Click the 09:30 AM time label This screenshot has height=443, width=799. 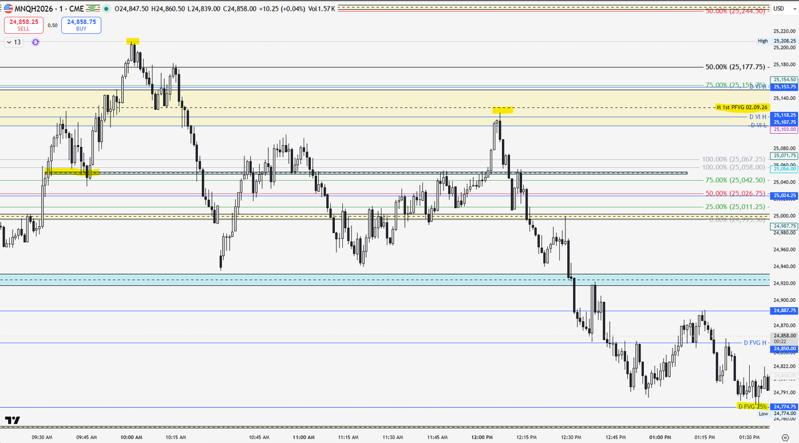point(42,437)
